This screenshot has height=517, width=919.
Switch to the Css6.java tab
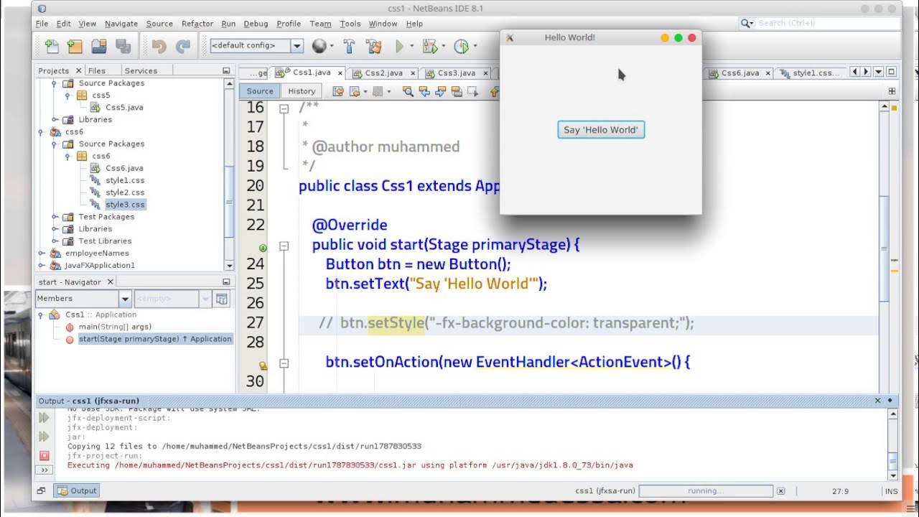(x=740, y=73)
